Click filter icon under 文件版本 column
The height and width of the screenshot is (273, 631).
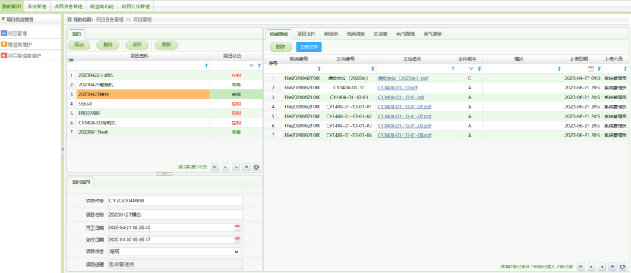pos(479,69)
